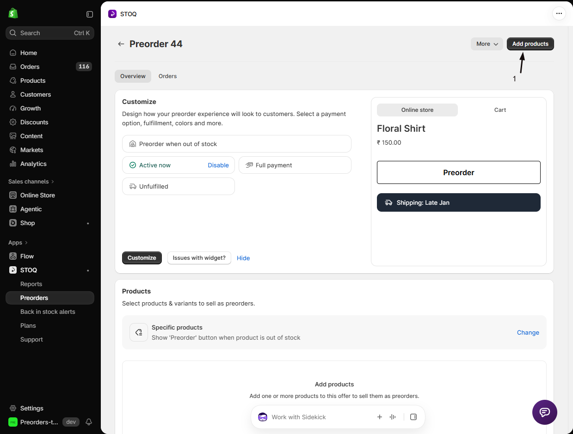Screen dimensions: 573x434
Task: Click the Preorder preview button
Action: click(459, 172)
